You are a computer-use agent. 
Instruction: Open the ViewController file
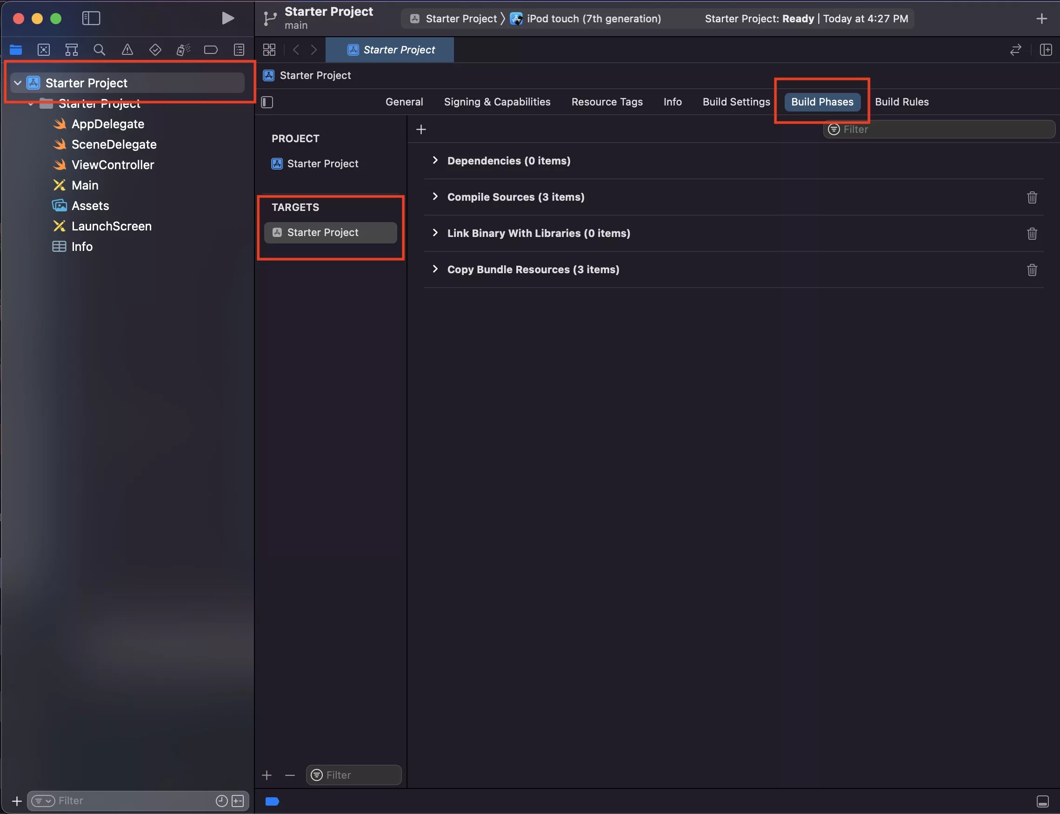(x=113, y=165)
